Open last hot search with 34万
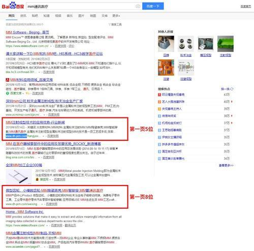Screen dimensions: 254x251 coord(173,159)
